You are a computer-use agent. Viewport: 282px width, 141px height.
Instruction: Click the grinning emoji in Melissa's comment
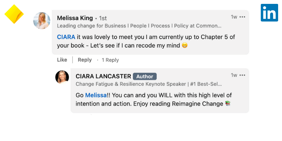click(x=185, y=46)
